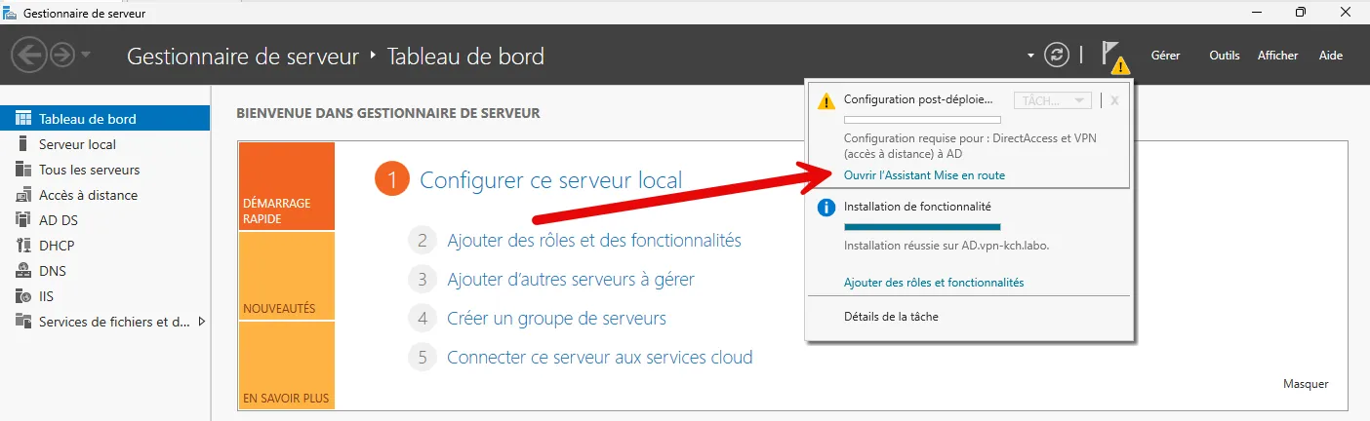
Task: Open the notifications flag icon
Action: [x=1112, y=57]
